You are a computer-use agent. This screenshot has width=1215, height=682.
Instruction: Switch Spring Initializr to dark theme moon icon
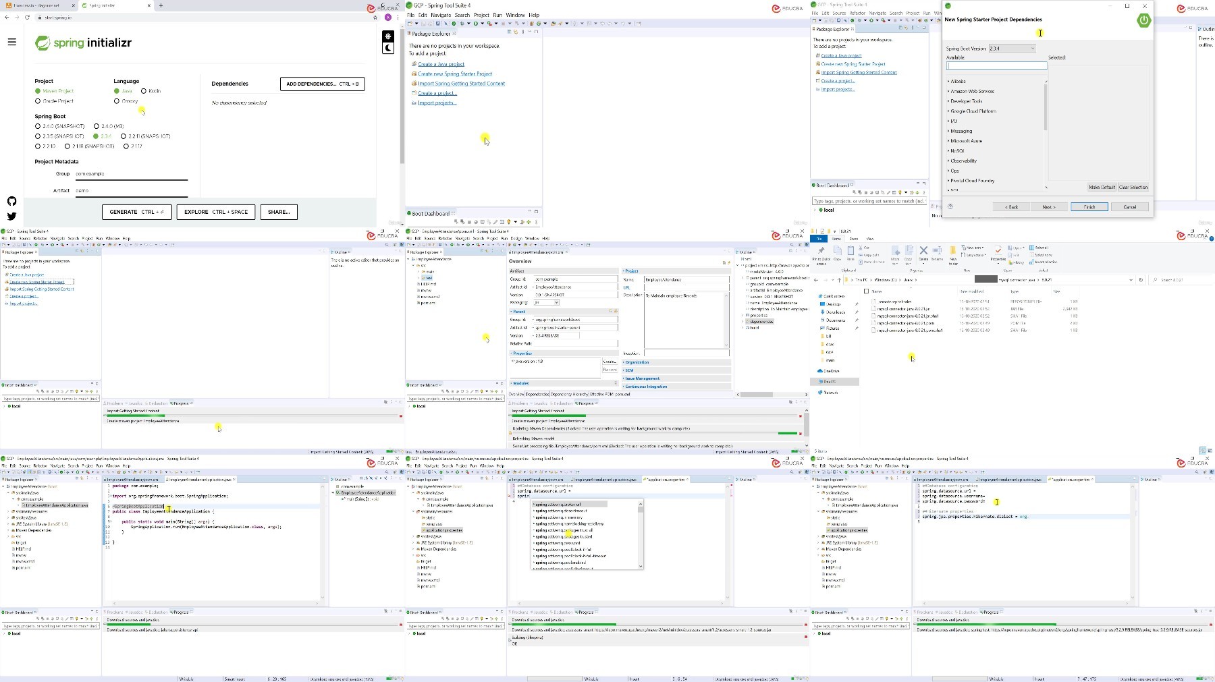[x=388, y=48]
